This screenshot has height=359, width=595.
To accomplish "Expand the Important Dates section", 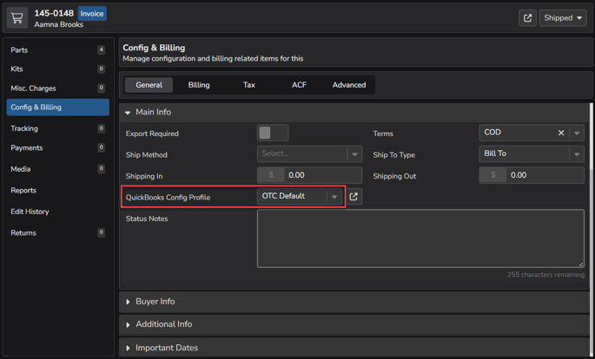I will [x=166, y=348].
